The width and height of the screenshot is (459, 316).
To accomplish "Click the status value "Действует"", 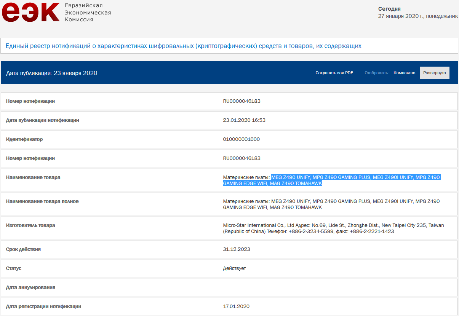I will [x=235, y=268].
